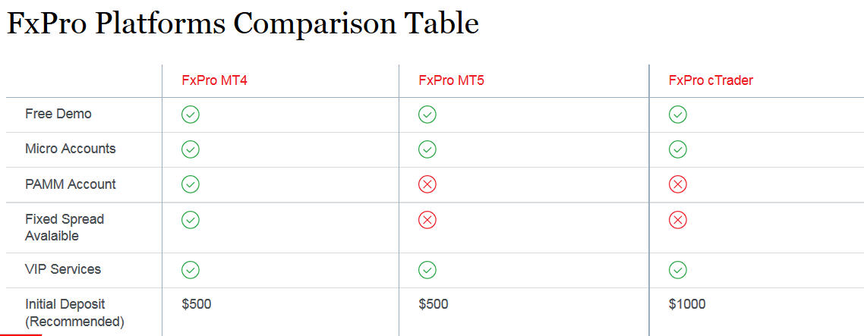Click the PAMM Account green checkmark for MT4
Screen dimensions: 864x336
190,184
